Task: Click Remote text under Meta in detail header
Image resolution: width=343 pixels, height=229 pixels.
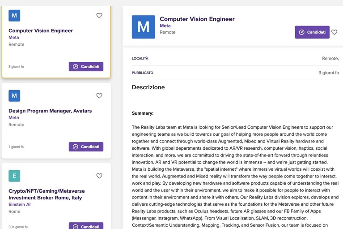Action: coord(168,32)
